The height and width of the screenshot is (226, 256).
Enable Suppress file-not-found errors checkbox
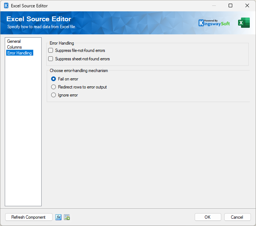(x=51, y=50)
